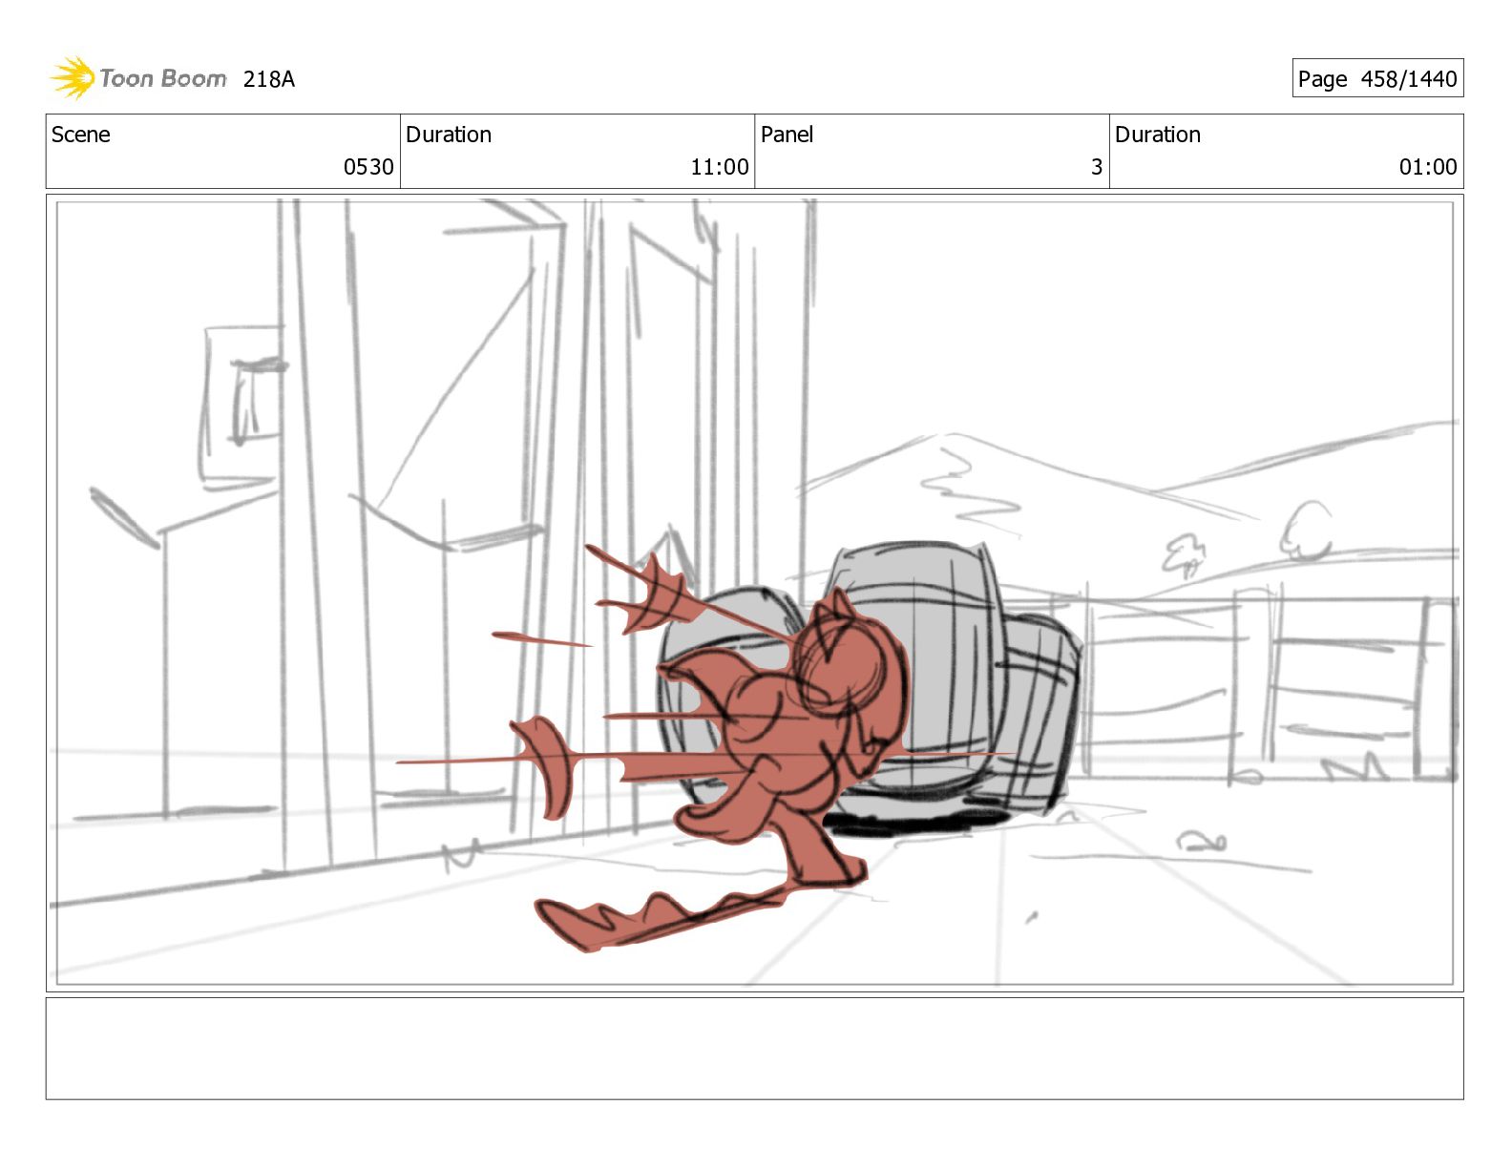Click the 'Panel' header label
The image size is (1512, 1168).
coord(787,135)
